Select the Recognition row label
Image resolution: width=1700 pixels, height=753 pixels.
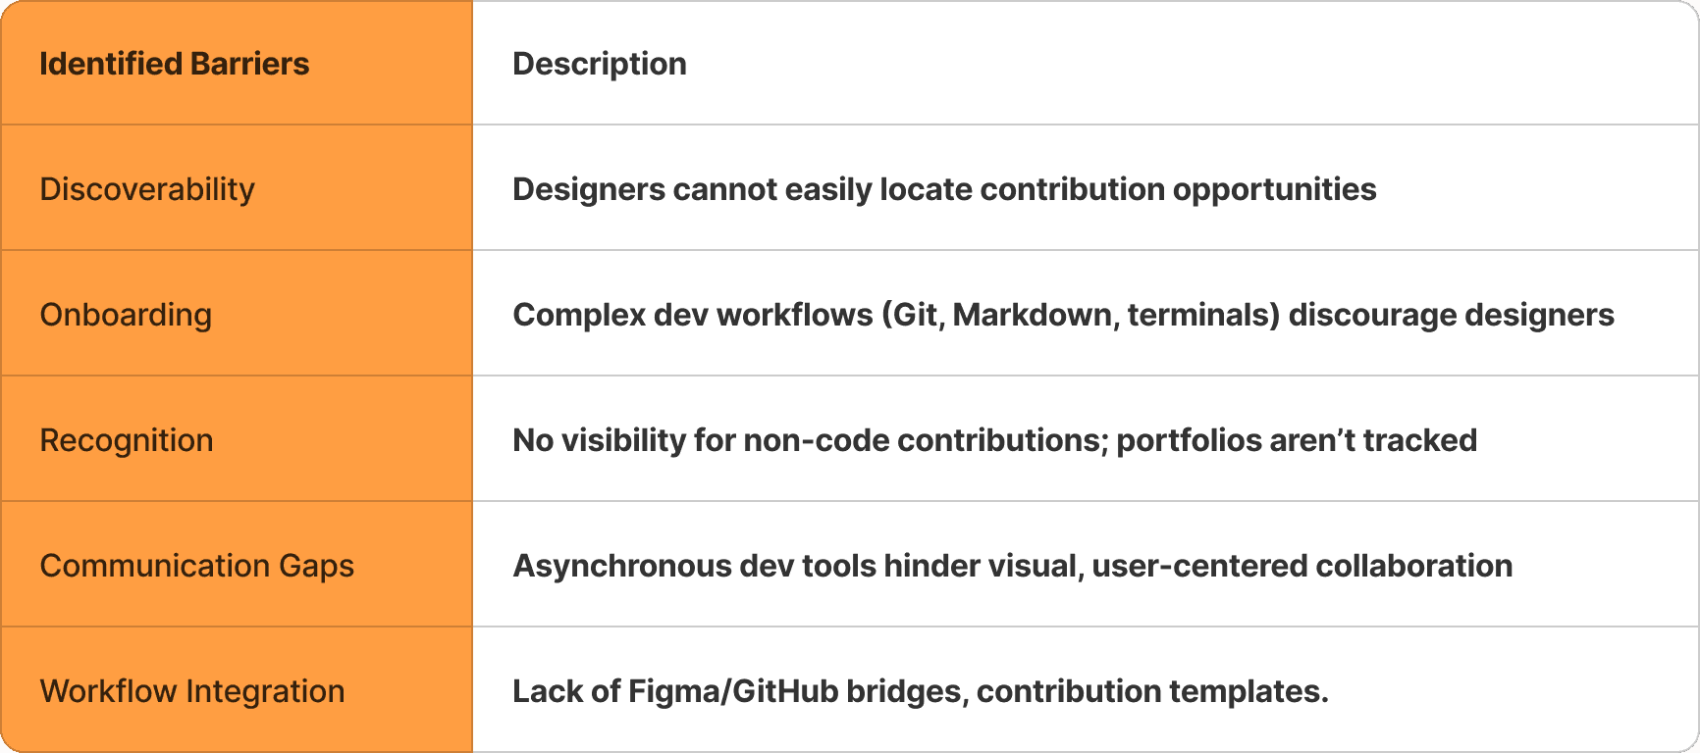pyautogui.click(x=127, y=440)
